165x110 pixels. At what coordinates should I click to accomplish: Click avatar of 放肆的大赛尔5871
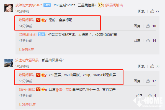(9, 8)
